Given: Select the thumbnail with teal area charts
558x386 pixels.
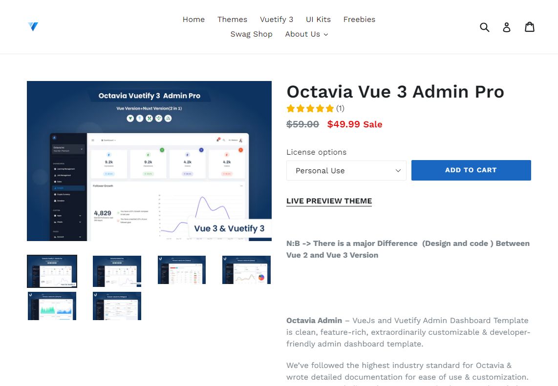Looking at the screenshot, I should [52, 306].
